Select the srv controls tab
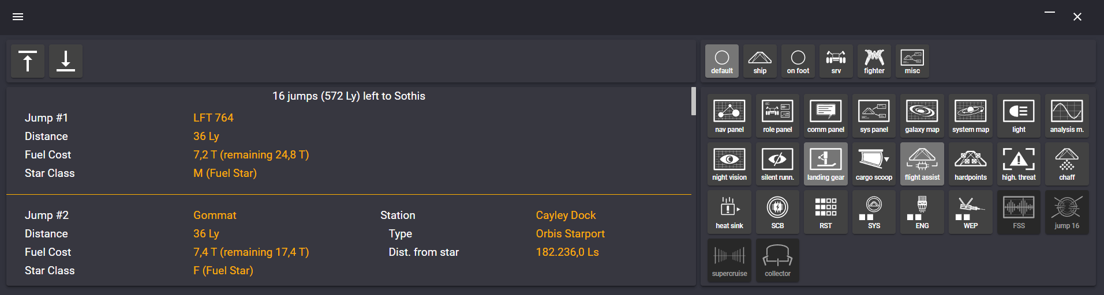 (836, 61)
